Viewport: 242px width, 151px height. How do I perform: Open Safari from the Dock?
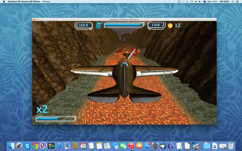[x=59, y=146]
